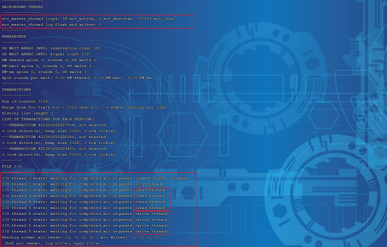Click line 'RW-shared spins 0, rounds 0'

coord(49,60)
